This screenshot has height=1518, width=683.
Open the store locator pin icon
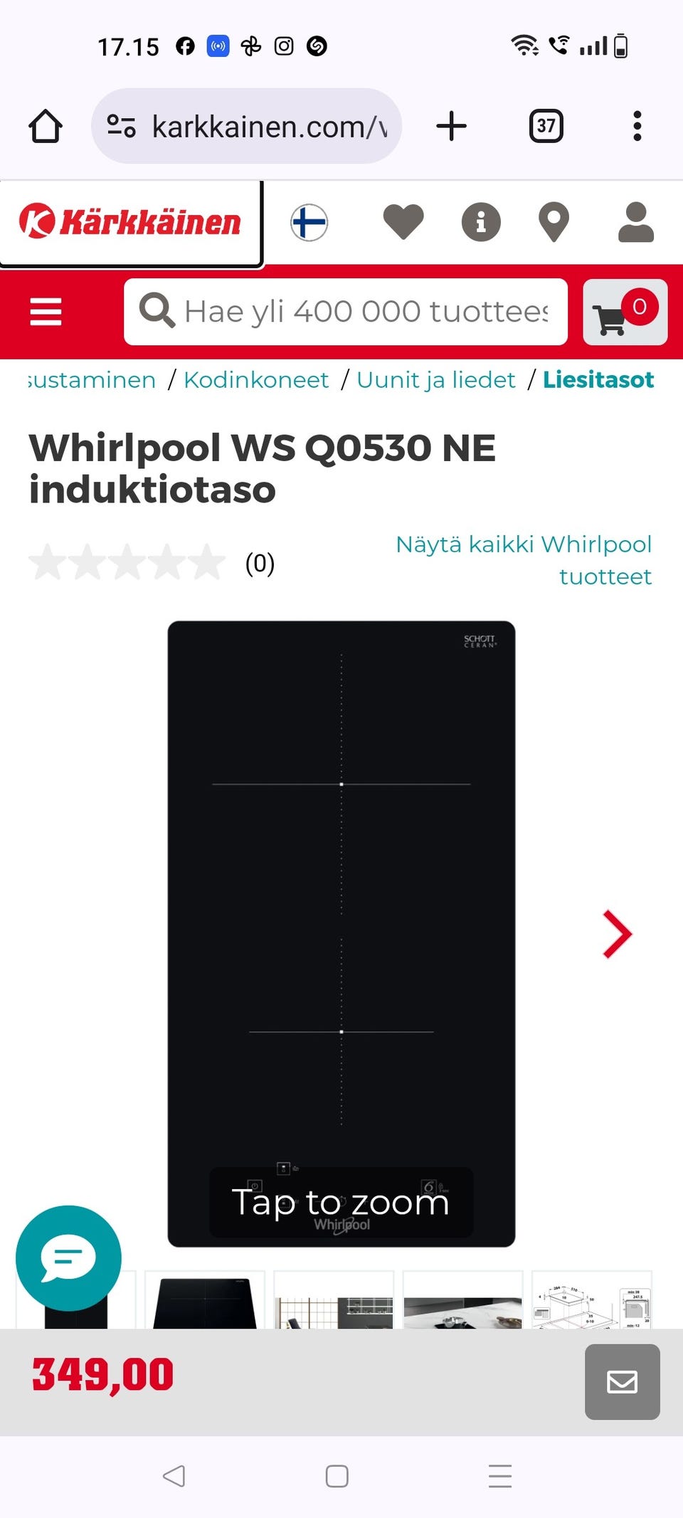pos(554,222)
